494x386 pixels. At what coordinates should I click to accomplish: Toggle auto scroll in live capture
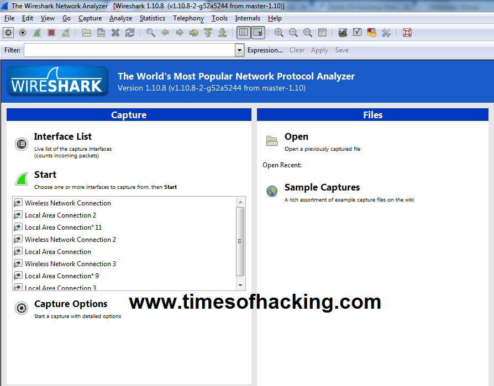click(258, 33)
